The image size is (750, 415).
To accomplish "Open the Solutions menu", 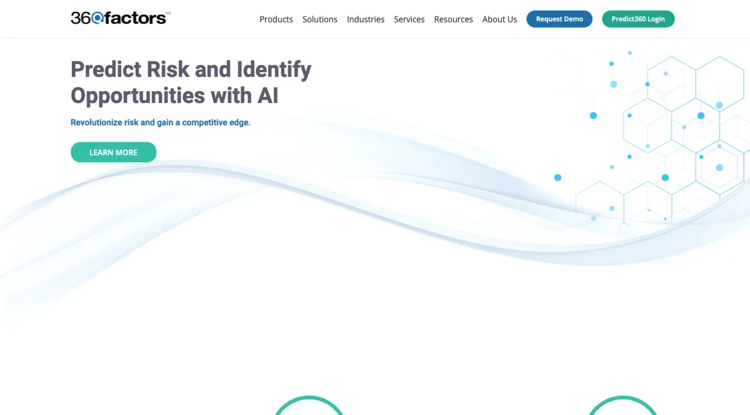I will click(320, 19).
